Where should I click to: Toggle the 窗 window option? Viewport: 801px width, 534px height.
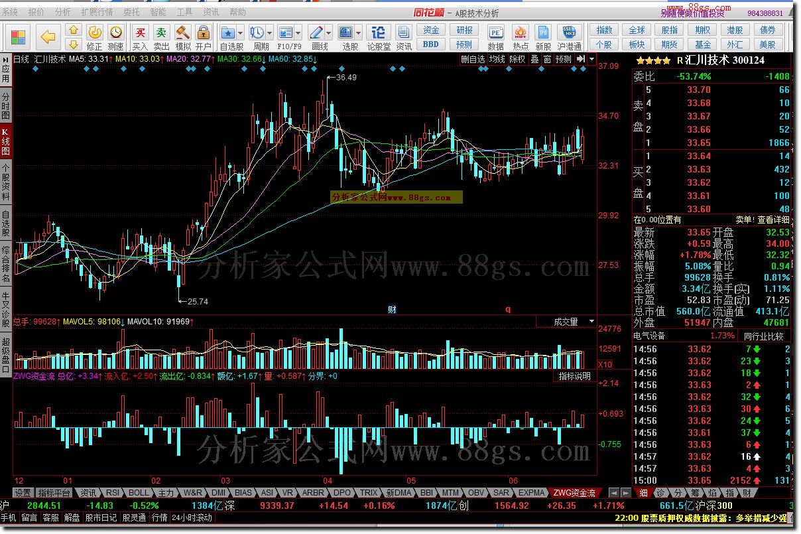pos(547,59)
